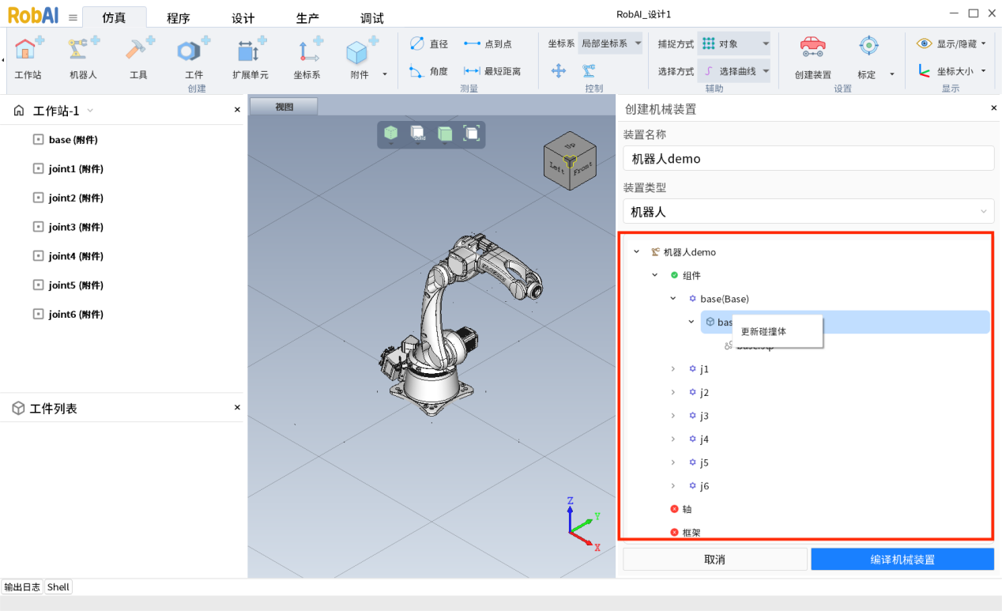Collapse the 组件 tree node
Screen dimensions: 1002x611
pyautogui.click(x=654, y=275)
